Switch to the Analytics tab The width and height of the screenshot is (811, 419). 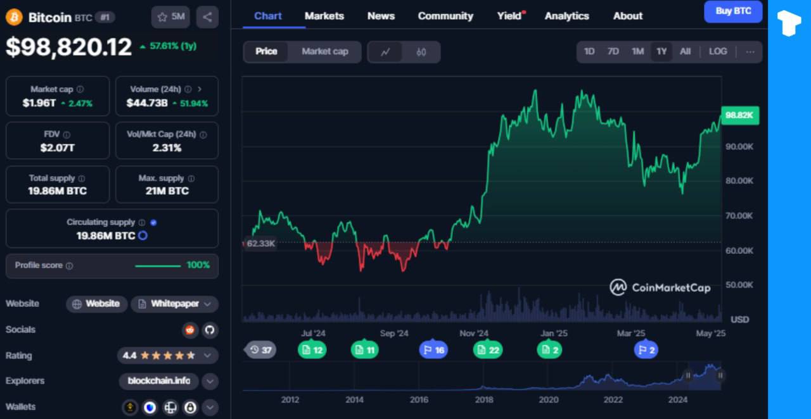point(566,16)
